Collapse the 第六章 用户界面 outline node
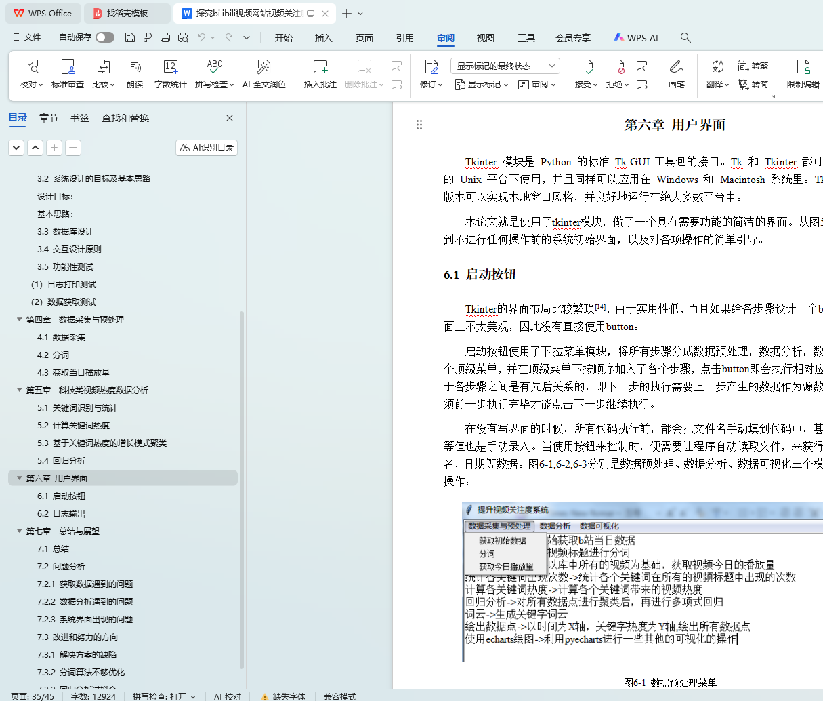 tap(19, 478)
